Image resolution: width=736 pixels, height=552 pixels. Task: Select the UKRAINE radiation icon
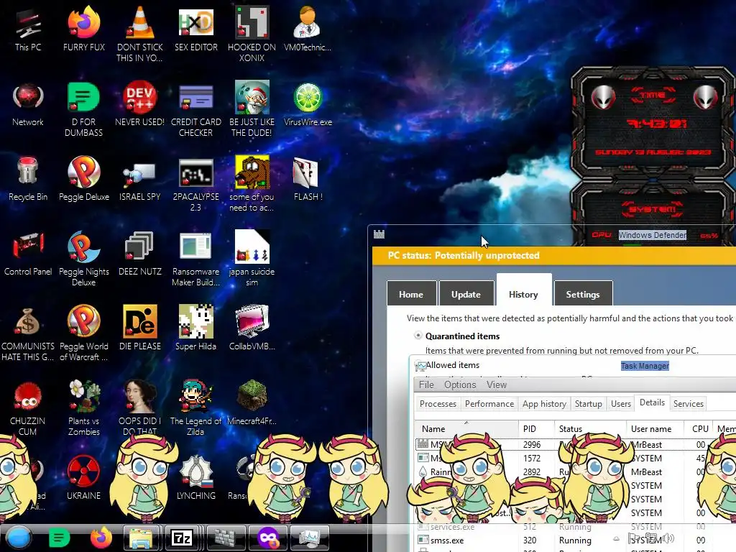83,478
